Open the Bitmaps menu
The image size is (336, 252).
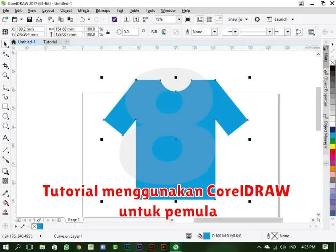102,10
